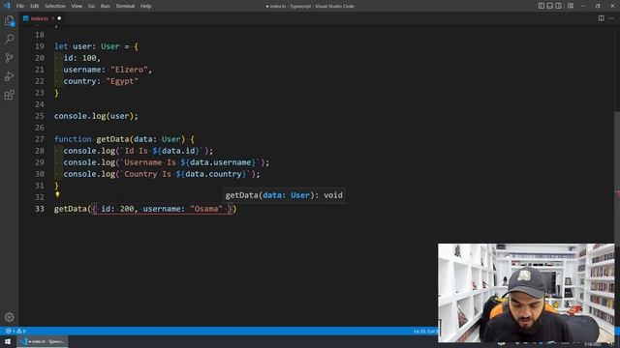Screen dimensions: 620x348
Task: Open editor More Actions ellipsis menu
Action: pos(611,18)
